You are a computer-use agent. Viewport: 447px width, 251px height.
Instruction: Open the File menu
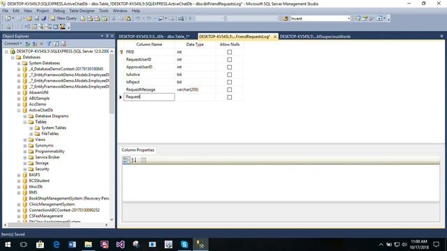pyautogui.click(x=5, y=10)
